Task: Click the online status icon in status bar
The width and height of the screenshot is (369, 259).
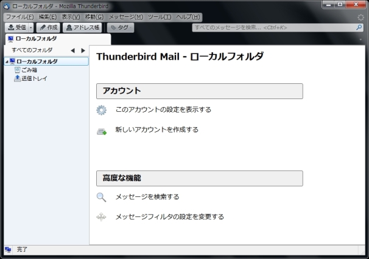Action: [8, 250]
